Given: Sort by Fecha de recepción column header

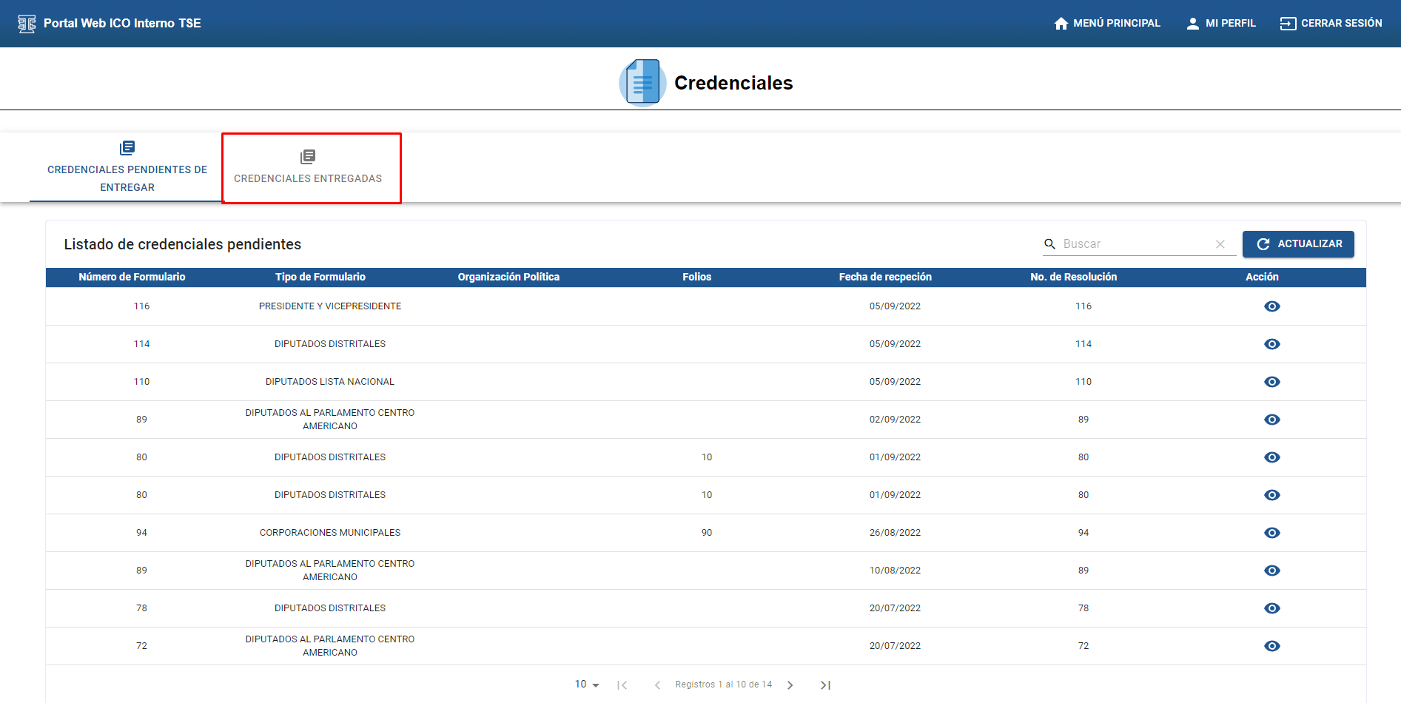Looking at the screenshot, I should 884,277.
